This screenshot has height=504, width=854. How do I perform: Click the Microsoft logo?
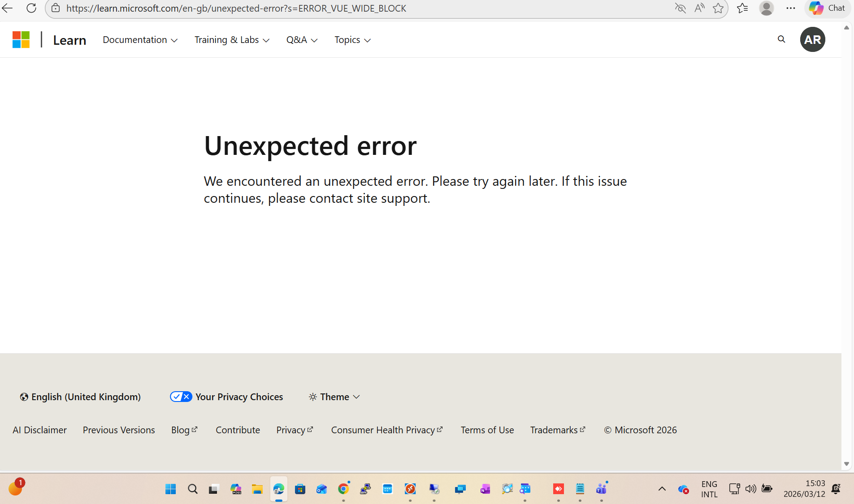tap(21, 39)
